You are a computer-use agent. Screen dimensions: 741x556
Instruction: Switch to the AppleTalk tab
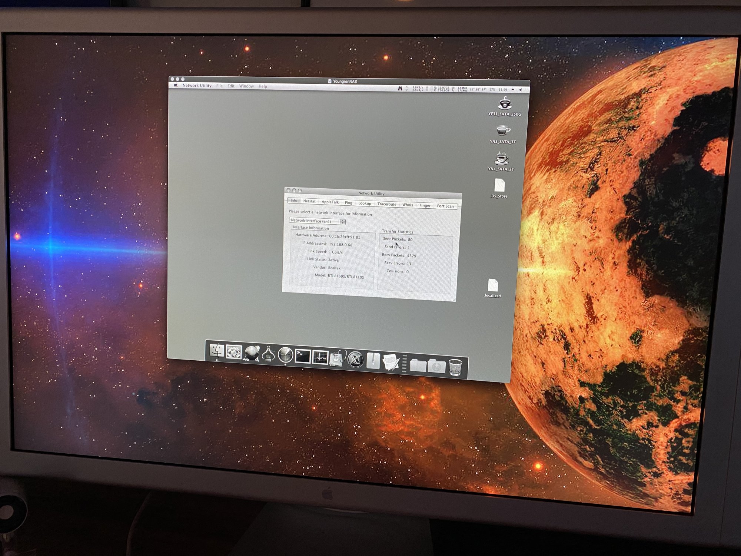click(330, 202)
